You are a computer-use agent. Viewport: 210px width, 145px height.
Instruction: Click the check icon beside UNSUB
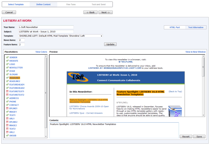[x=7, y=135]
